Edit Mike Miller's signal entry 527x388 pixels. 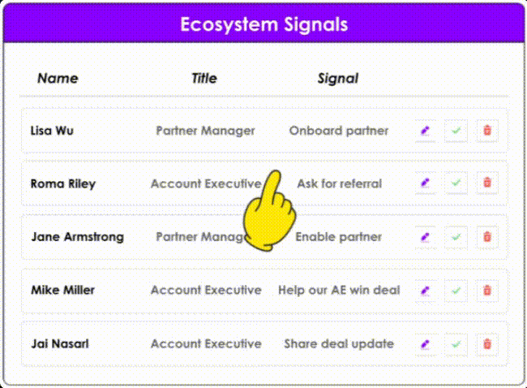coord(425,290)
